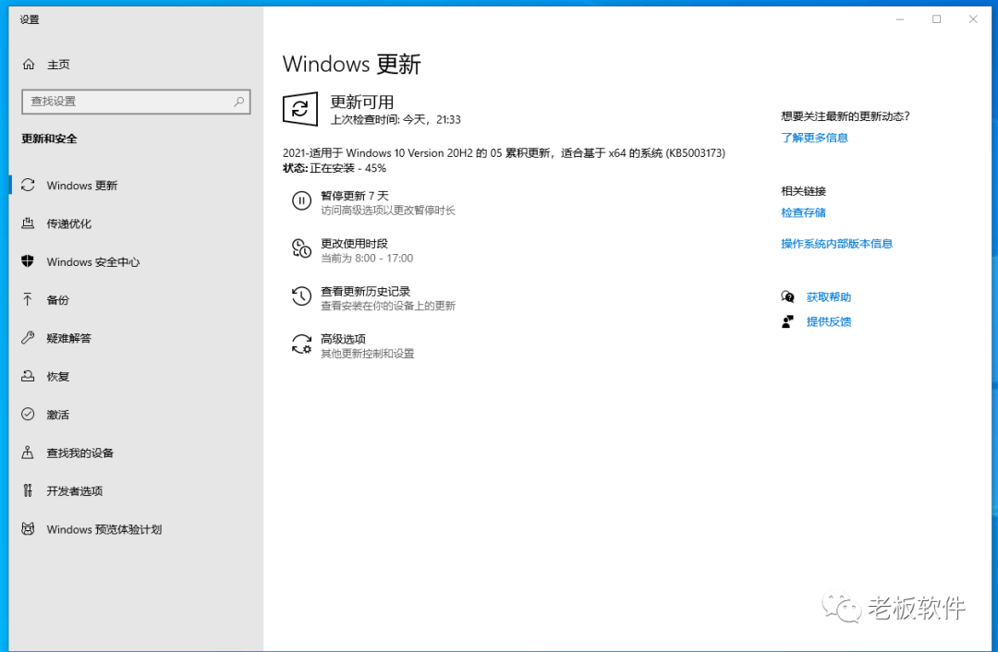This screenshot has height=652, width=998.
Task: Click the 更新和安全 section heading
Action: click(49, 139)
